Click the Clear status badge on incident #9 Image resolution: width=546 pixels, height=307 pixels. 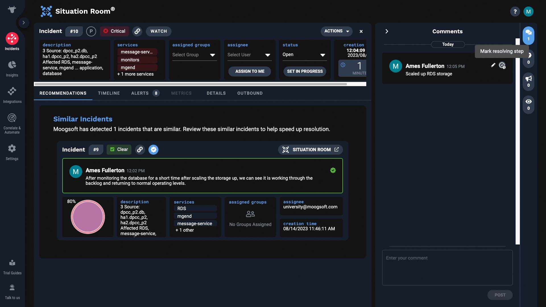point(119,150)
